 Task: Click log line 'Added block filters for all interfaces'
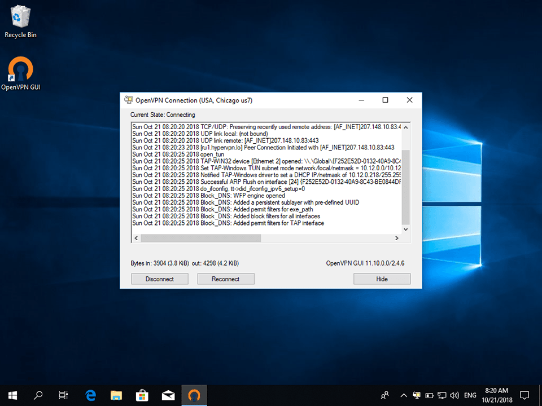coord(226,216)
